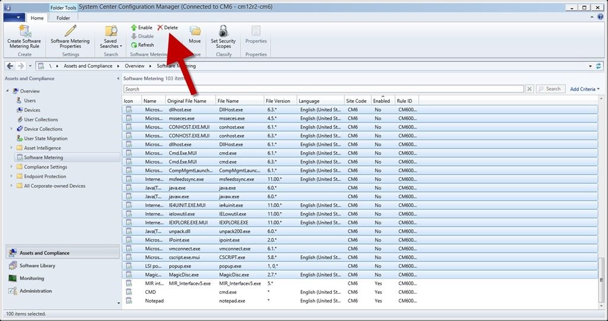Screen dimensions: 608x321
Task: Expand All Corporate-owned Devices folder
Action: point(12,185)
